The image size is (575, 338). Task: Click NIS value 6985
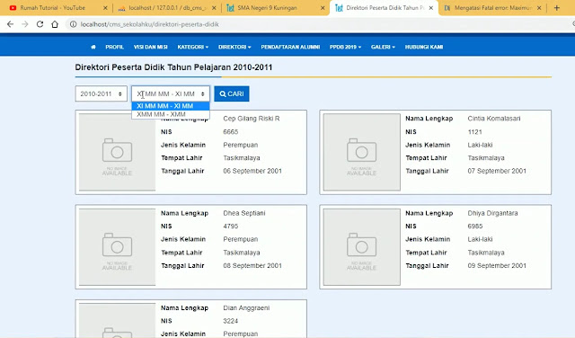[x=475, y=227]
